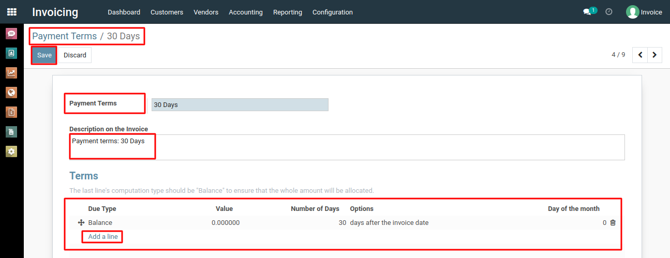670x258 pixels.
Task: Add a line to Terms
Action: click(x=103, y=237)
